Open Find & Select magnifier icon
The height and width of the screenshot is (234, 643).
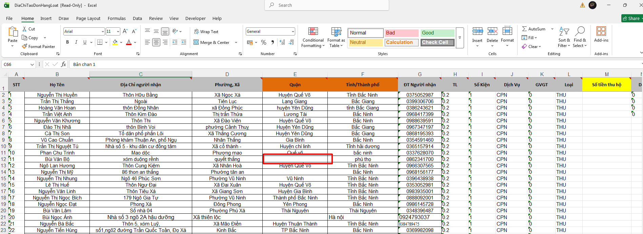[580, 31]
